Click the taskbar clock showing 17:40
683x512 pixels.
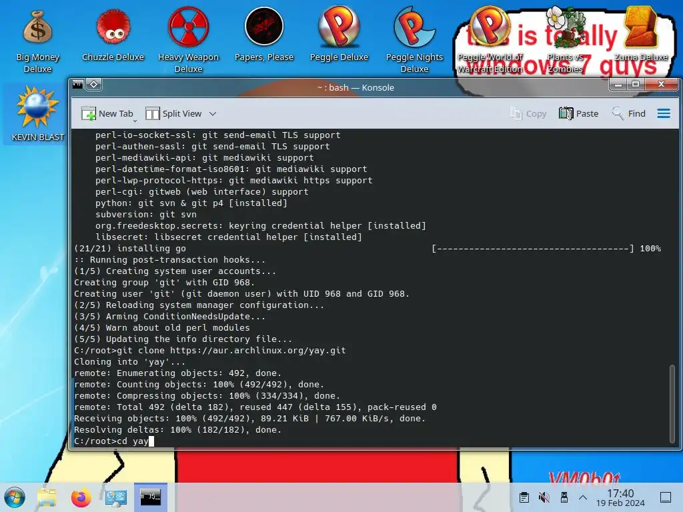click(620, 497)
